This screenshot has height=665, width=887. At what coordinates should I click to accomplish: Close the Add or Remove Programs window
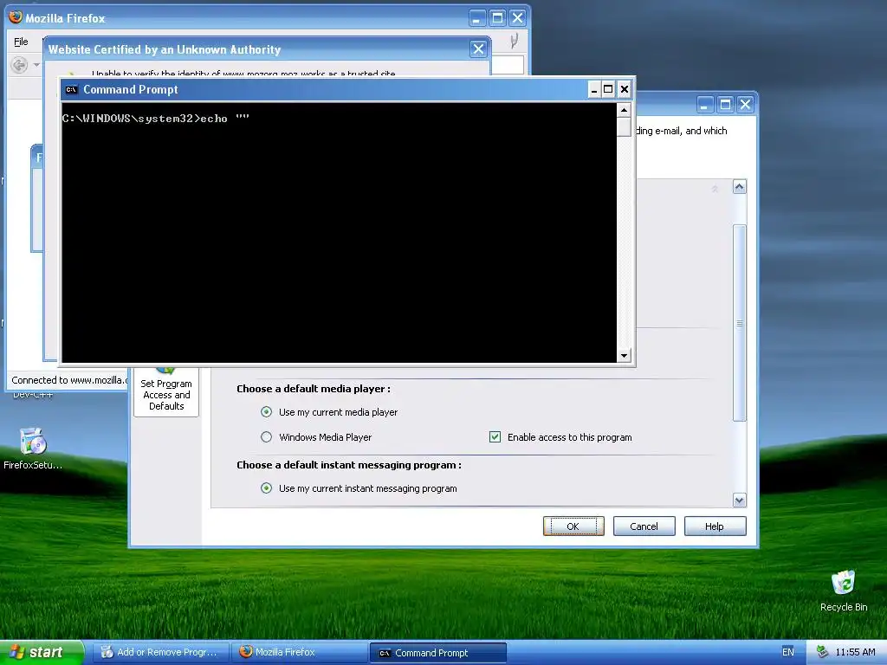tap(746, 105)
